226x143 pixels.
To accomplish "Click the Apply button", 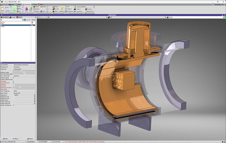I will 30,139.
